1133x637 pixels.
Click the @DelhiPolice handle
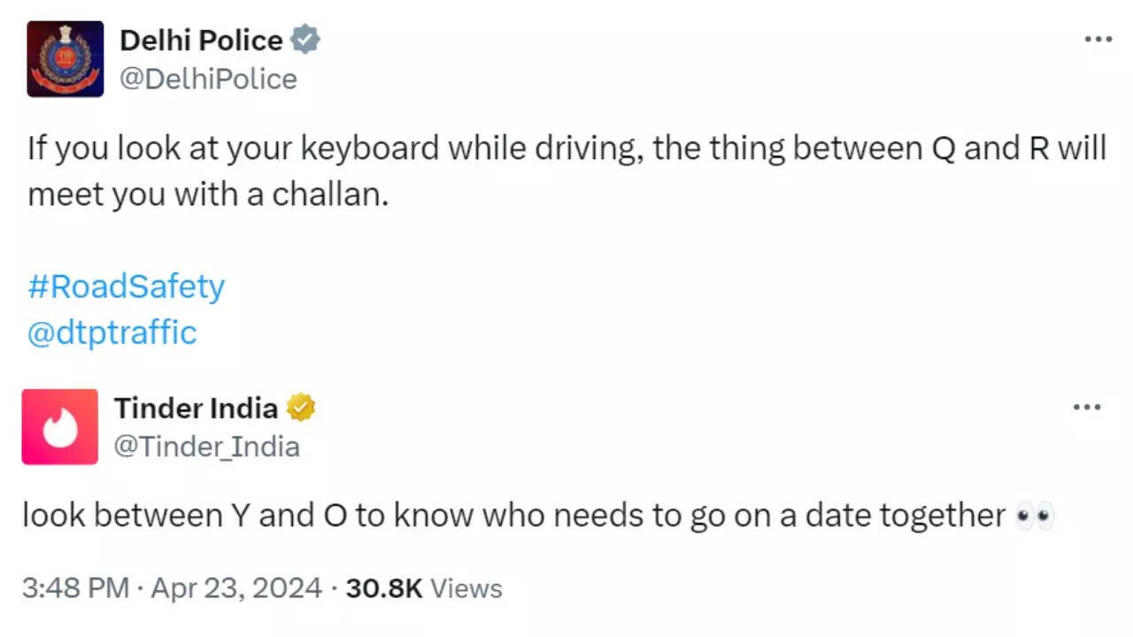tap(208, 79)
